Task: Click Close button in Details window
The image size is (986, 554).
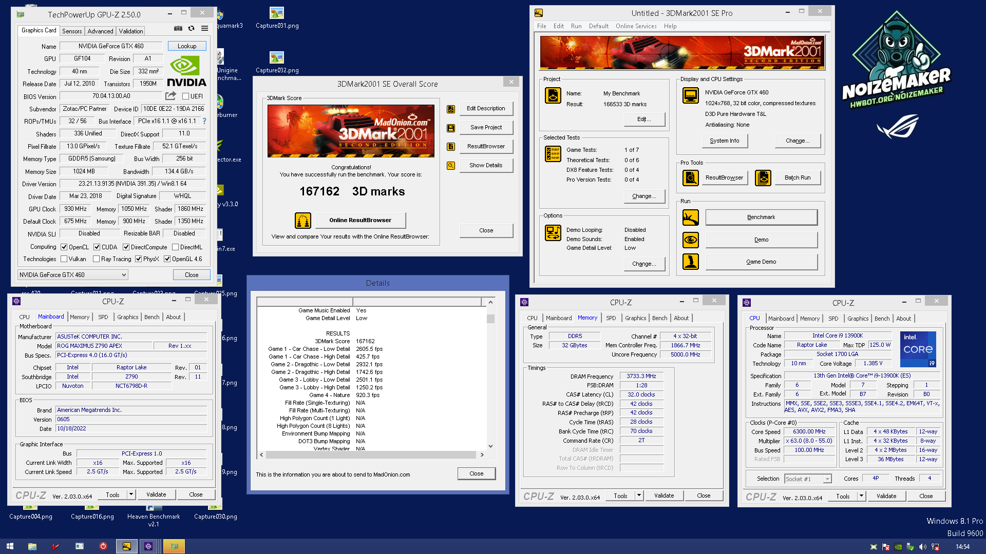Action: tap(477, 473)
